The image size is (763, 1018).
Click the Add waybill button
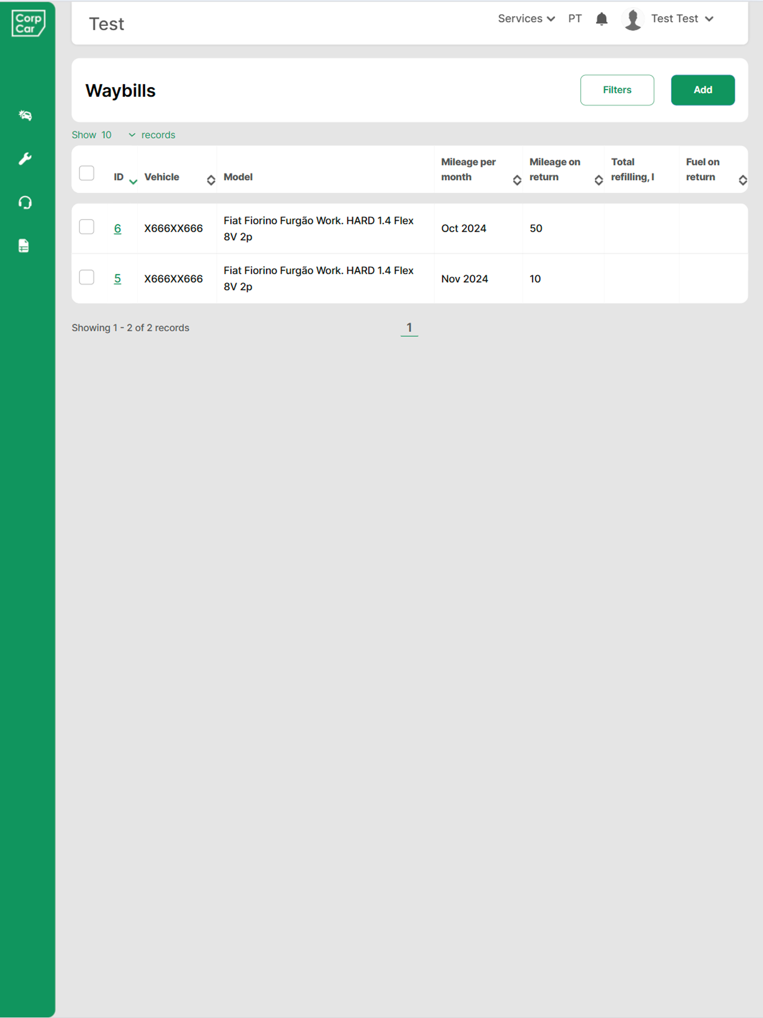(x=702, y=90)
